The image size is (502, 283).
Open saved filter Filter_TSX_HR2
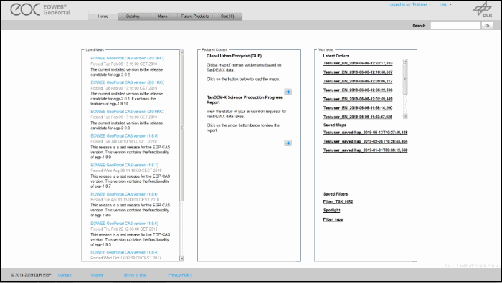coord(338,202)
